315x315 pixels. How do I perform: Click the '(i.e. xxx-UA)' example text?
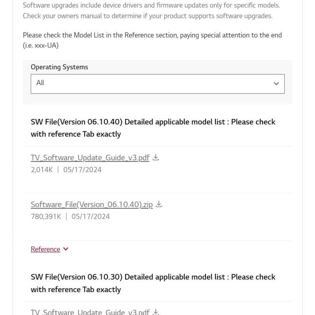41,46
